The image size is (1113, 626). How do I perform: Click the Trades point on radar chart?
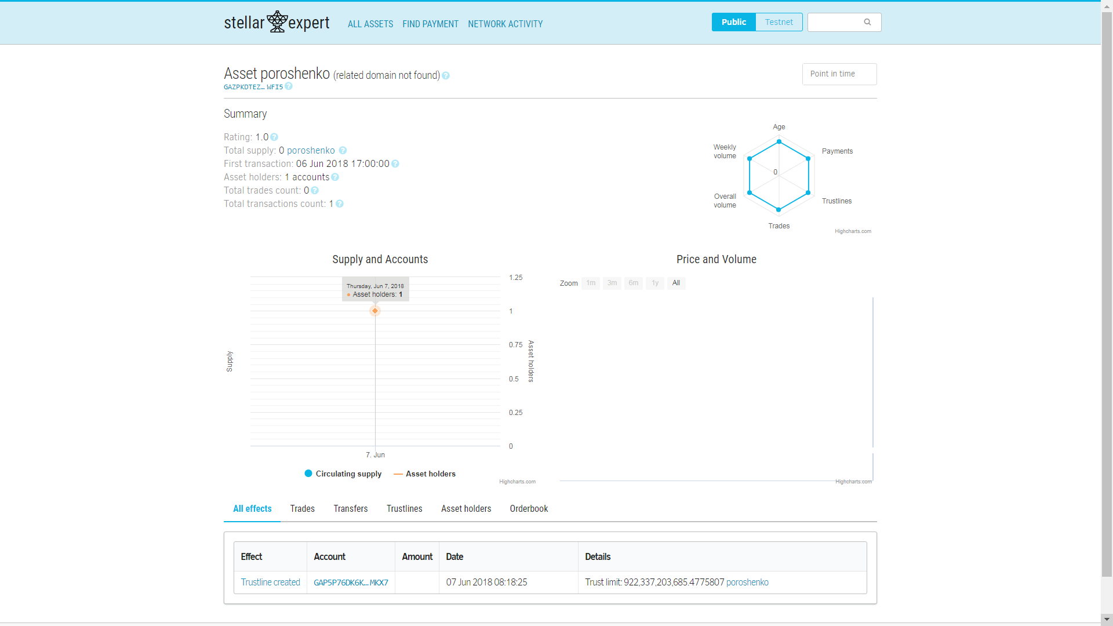tap(779, 210)
